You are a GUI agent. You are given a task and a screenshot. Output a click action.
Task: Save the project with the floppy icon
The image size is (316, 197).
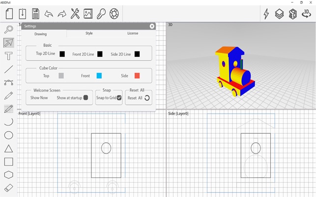tap(35, 14)
